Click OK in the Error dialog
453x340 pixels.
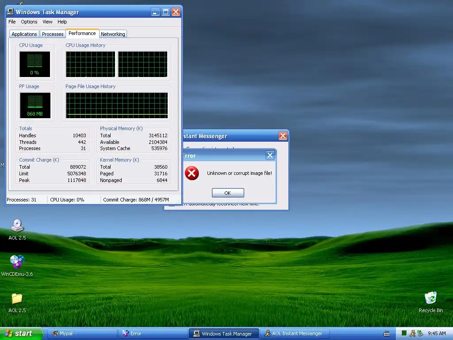coord(228,193)
